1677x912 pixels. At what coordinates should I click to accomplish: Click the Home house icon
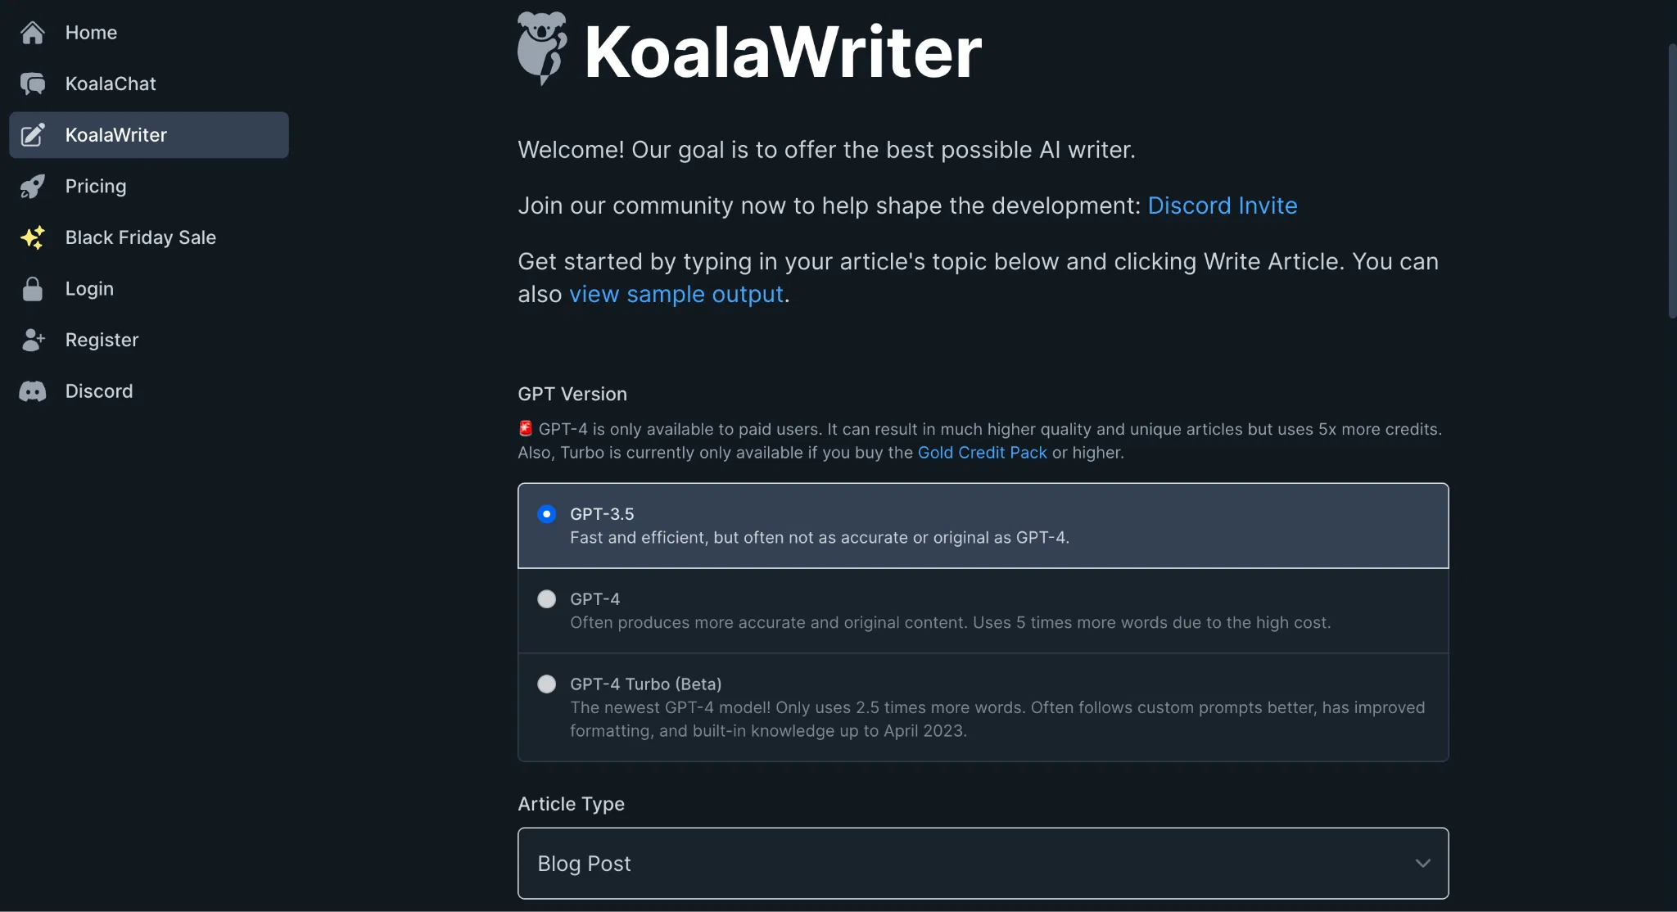(x=33, y=33)
